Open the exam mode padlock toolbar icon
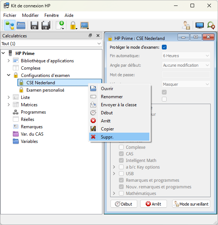The width and height of the screenshot is (218, 225). point(73,25)
